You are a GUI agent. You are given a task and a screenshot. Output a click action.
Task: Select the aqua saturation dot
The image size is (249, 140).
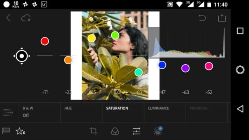pos(139,72)
